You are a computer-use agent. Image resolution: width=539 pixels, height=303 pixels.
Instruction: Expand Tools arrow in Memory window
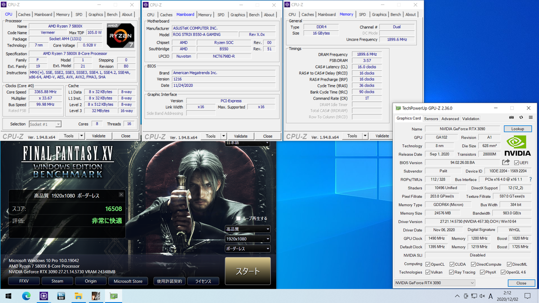[365, 136]
